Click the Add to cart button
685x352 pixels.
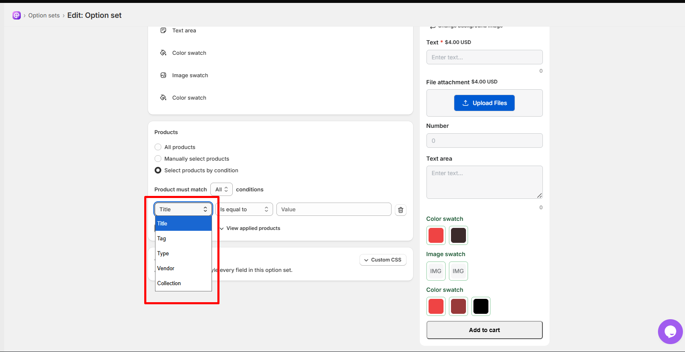(485, 330)
